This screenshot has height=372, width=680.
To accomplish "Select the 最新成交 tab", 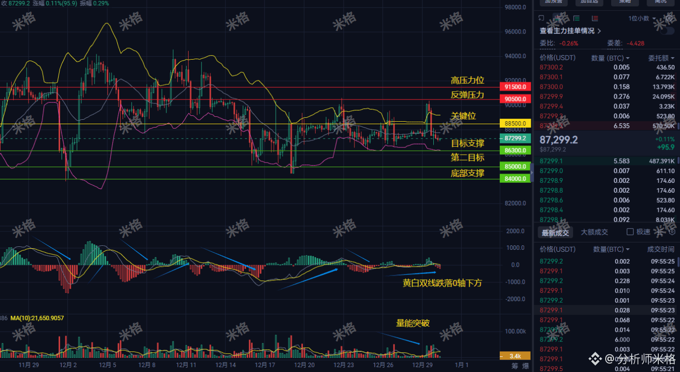I will [x=555, y=232].
